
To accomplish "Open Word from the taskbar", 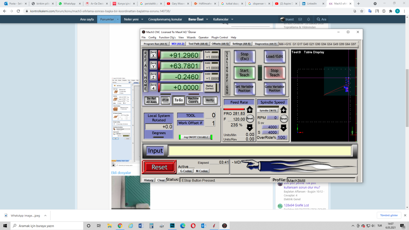I will click(x=141, y=226).
